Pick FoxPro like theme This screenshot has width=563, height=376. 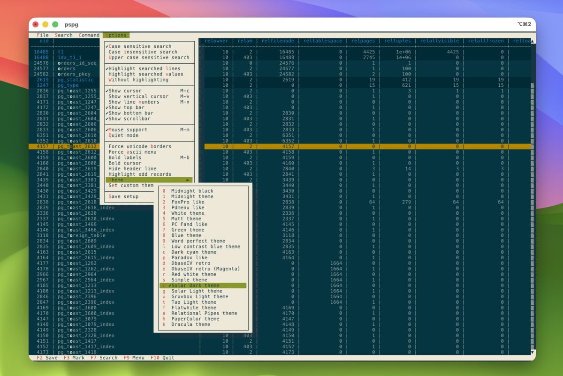203,202
